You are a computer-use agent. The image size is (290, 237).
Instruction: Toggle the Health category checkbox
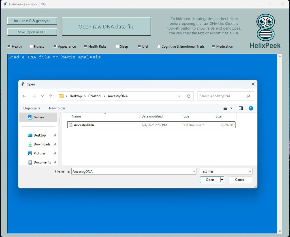pos(9,46)
